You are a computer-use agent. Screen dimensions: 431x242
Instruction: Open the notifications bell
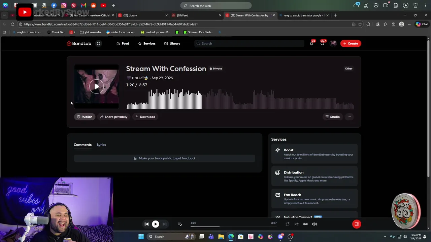pyautogui.click(x=311, y=43)
